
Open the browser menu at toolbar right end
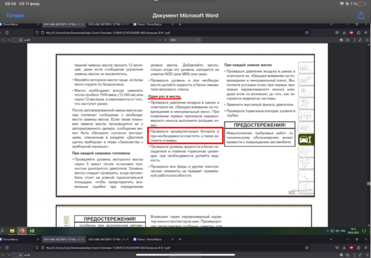(365, 33)
